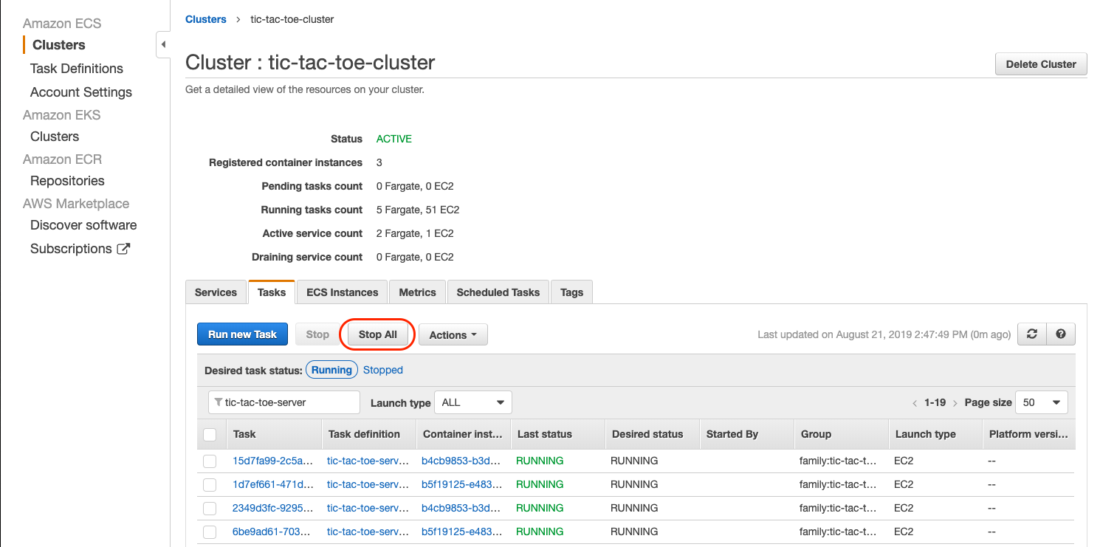The width and height of the screenshot is (1100, 547).
Task: Click the Delete Cluster button
Action: pyautogui.click(x=1042, y=64)
